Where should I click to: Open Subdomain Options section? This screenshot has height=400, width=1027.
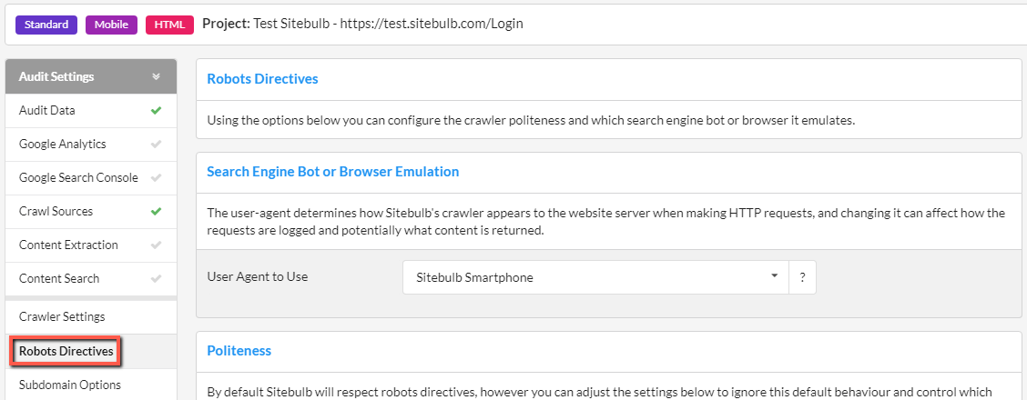[x=91, y=385]
